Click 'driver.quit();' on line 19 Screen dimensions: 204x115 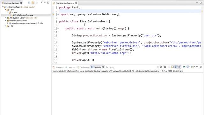(83, 60)
